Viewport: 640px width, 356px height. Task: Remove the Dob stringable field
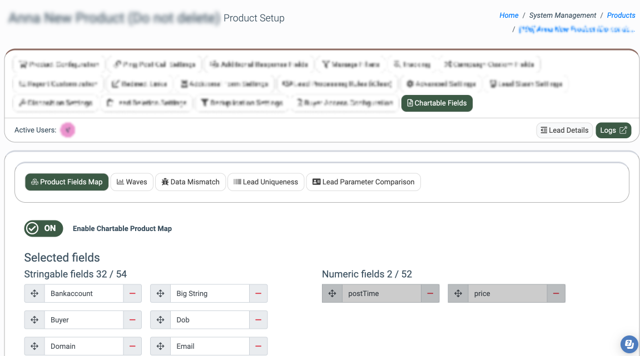tap(258, 320)
